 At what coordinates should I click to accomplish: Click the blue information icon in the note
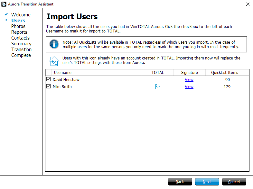pos(54,44)
